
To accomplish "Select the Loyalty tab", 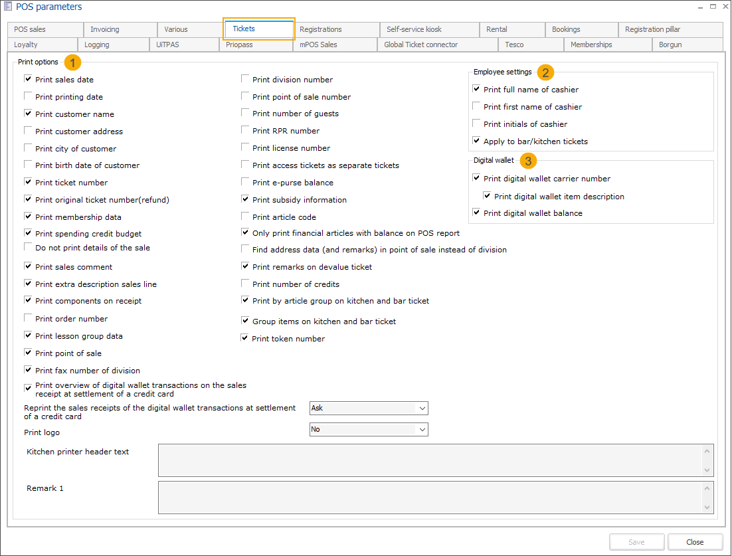I will click(42, 44).
